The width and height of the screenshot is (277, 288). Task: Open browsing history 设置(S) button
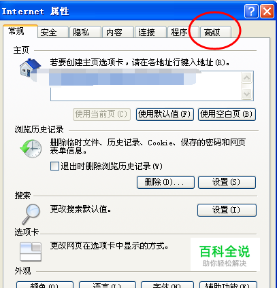[x=227, y=182]
